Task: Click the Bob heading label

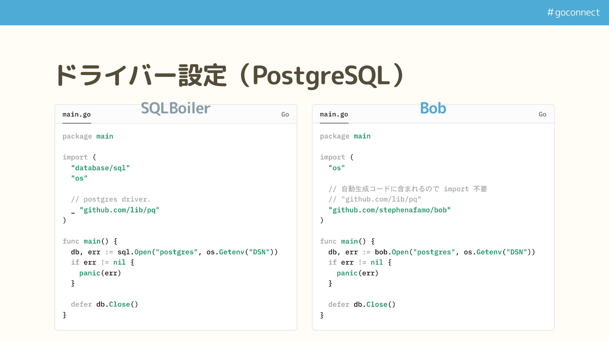Action: pos(433,108)
